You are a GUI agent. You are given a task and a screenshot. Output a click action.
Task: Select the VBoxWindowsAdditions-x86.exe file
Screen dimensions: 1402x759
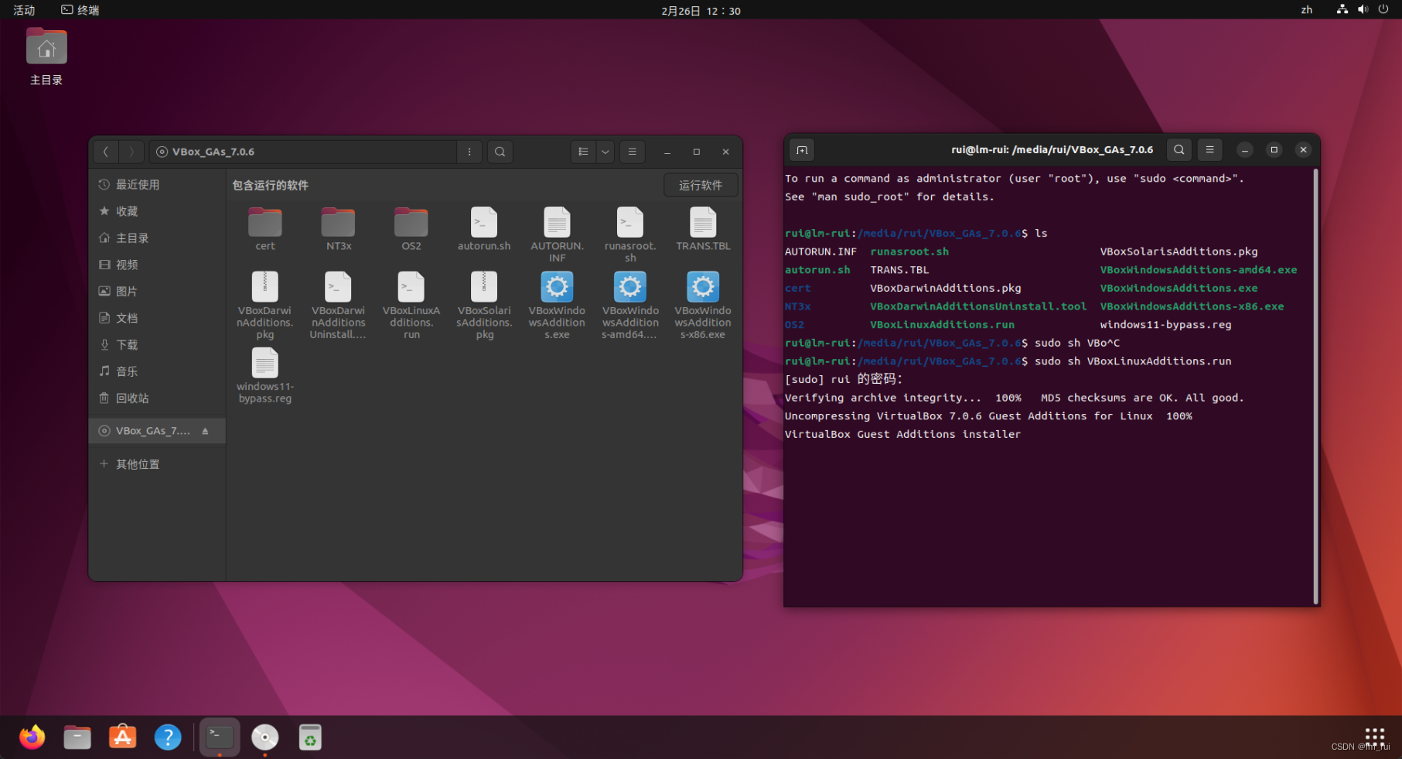click(x=703, y=306)
